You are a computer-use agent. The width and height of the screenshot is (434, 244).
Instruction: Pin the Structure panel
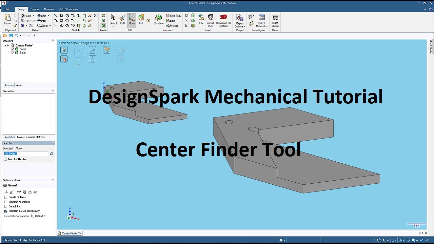[x=53, y=41]
